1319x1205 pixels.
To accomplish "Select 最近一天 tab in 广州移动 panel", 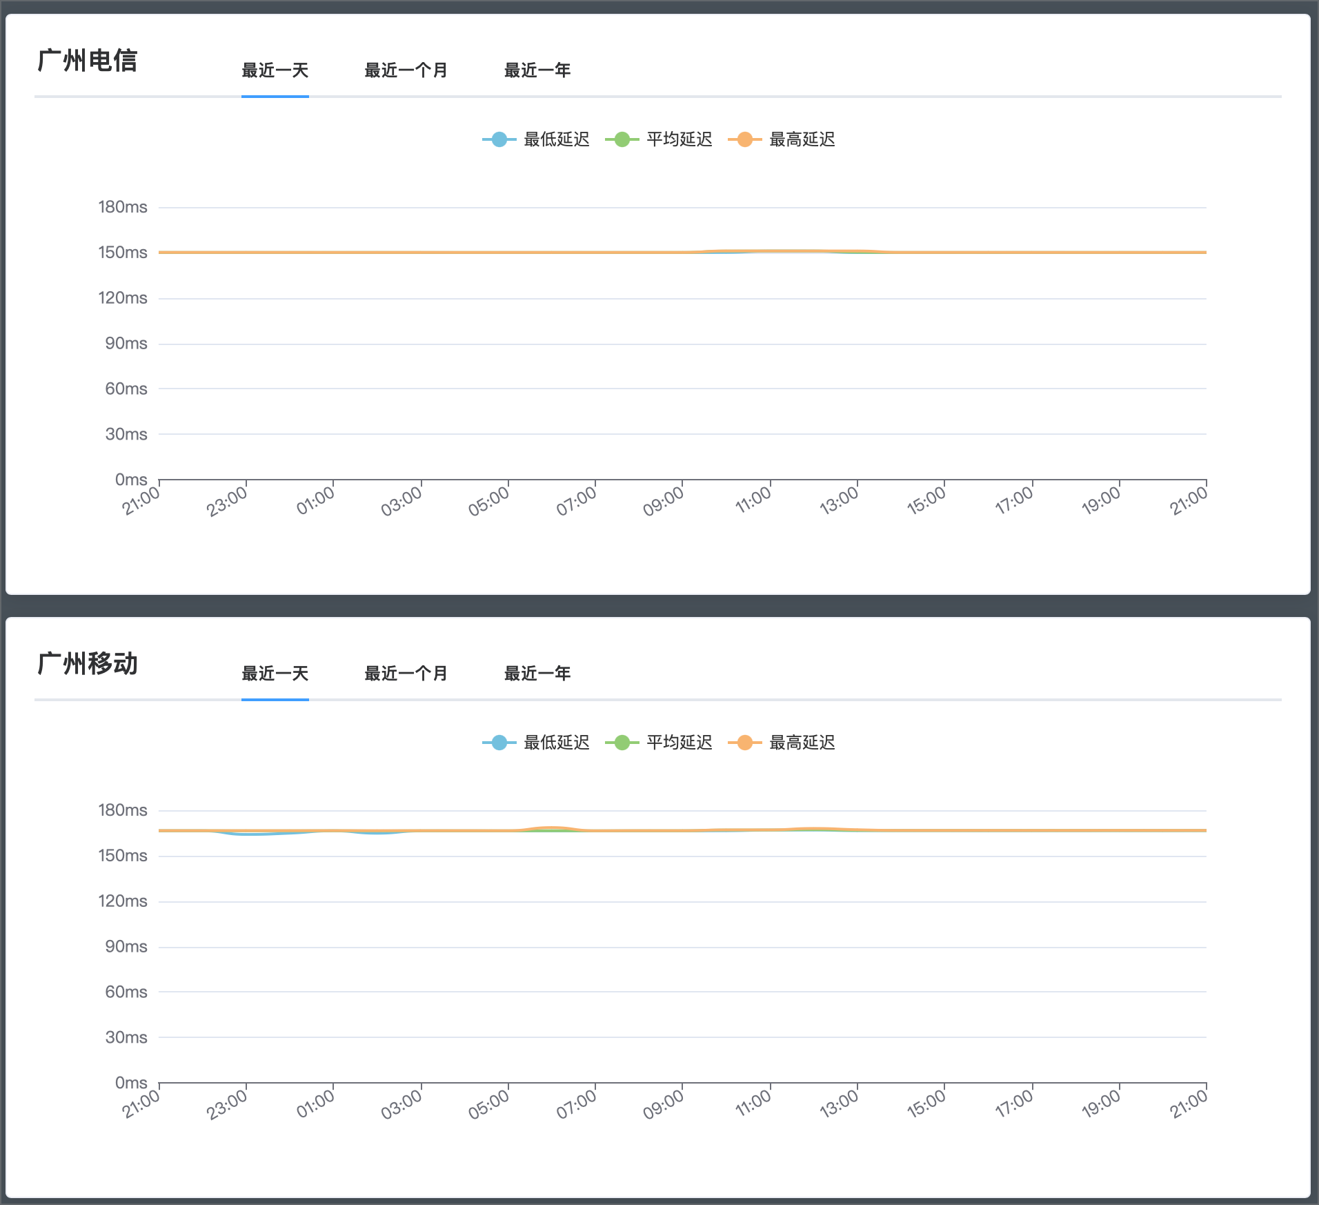I will (275, 674).
